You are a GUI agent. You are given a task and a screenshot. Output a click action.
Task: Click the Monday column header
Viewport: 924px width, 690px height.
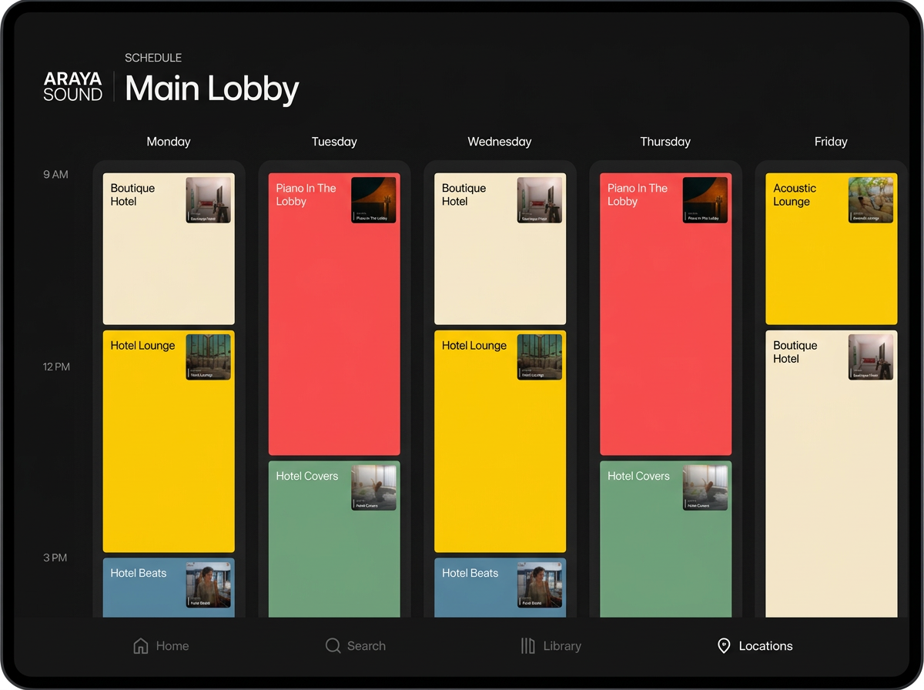169,142
